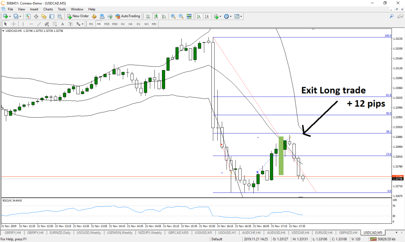Switch to the H4 timeframe
The image size is (405, 242).
pos(130,24)
